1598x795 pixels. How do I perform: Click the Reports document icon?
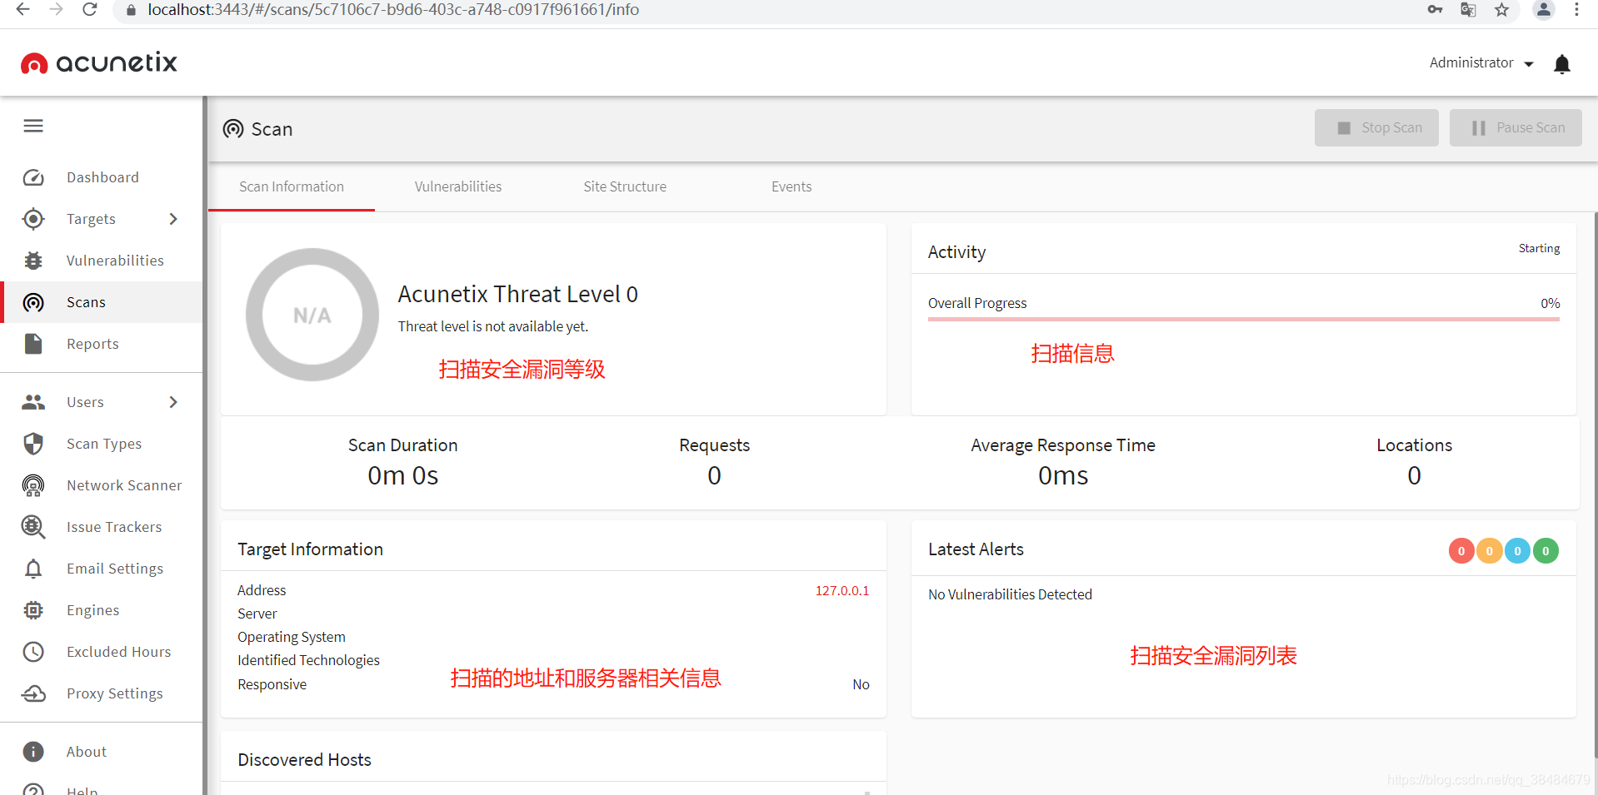pos(33,344)
